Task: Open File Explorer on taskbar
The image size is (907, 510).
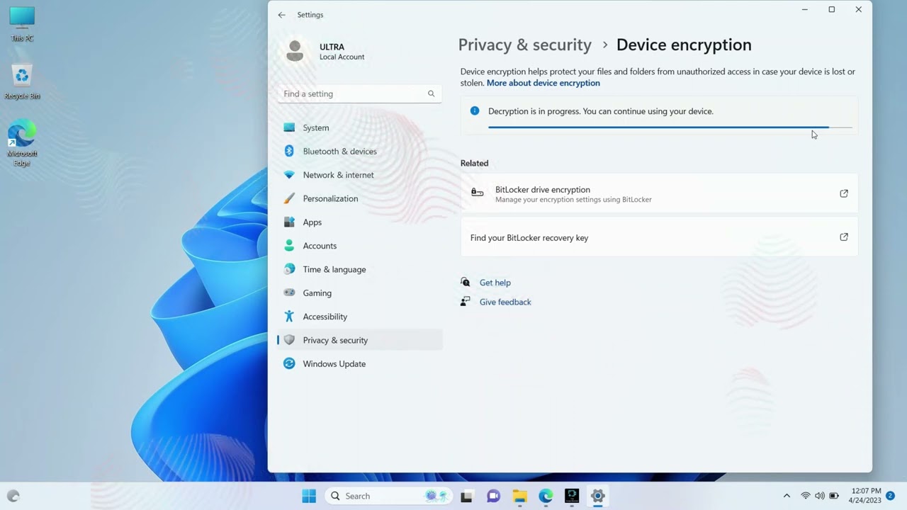Action: coord(519,497)
